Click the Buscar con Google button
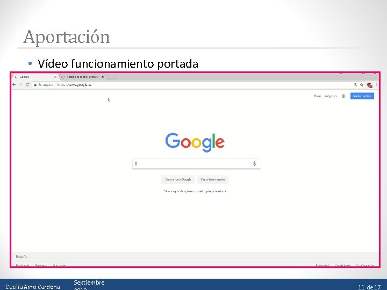 [178, 179]
